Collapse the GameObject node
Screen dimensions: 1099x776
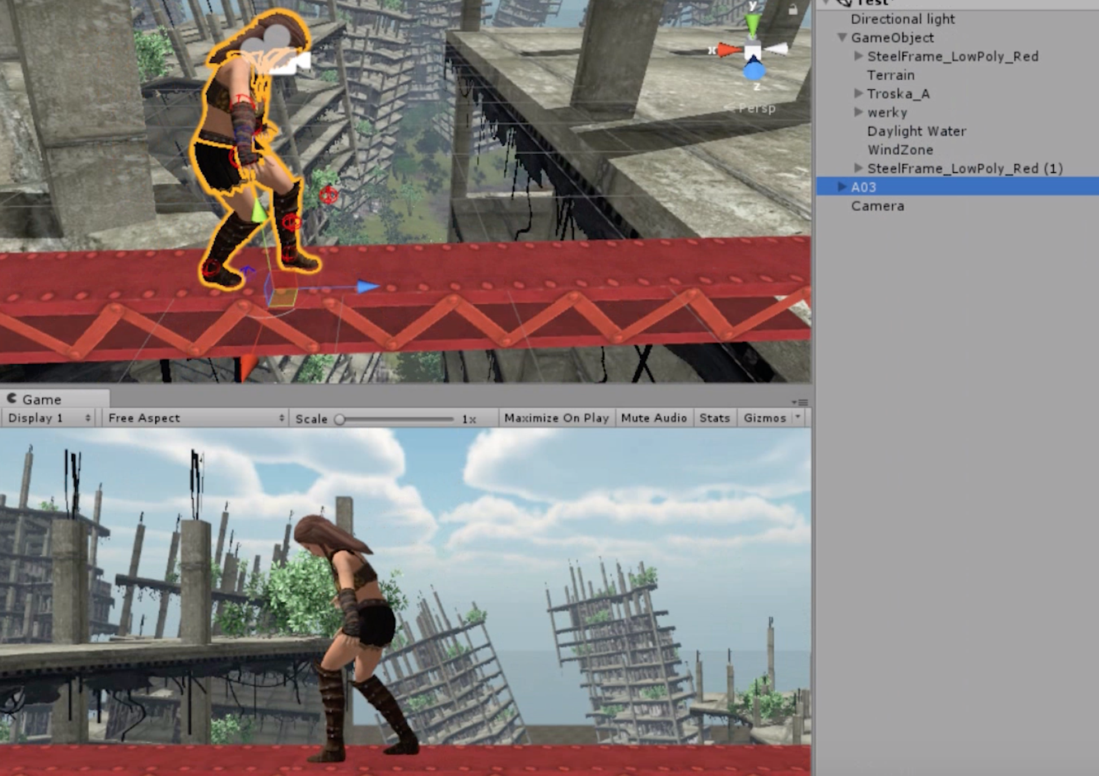pos(841,37)
